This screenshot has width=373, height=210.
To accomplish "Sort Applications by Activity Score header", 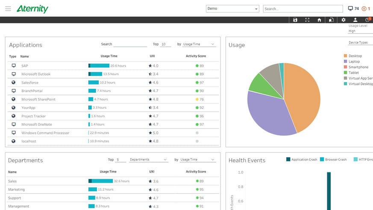I will pyautogui.click(x=196, y=56).
